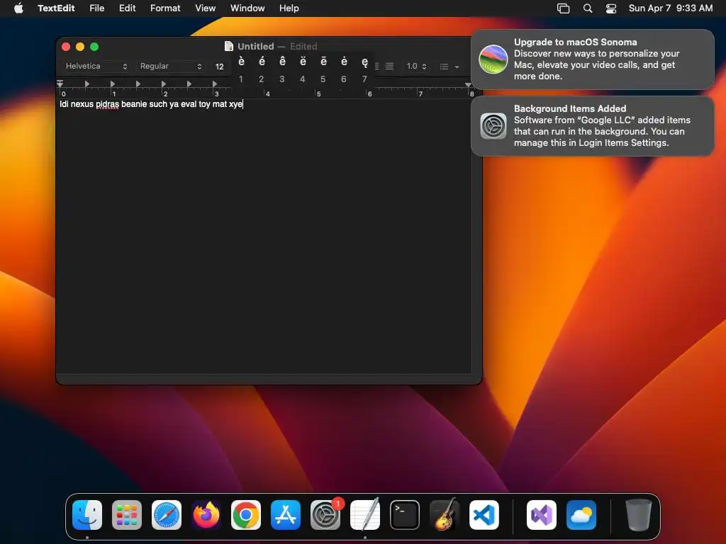Launch Visual Studio Code from the Dock
The image size is (726, 544).
click(x=484, y=515)
